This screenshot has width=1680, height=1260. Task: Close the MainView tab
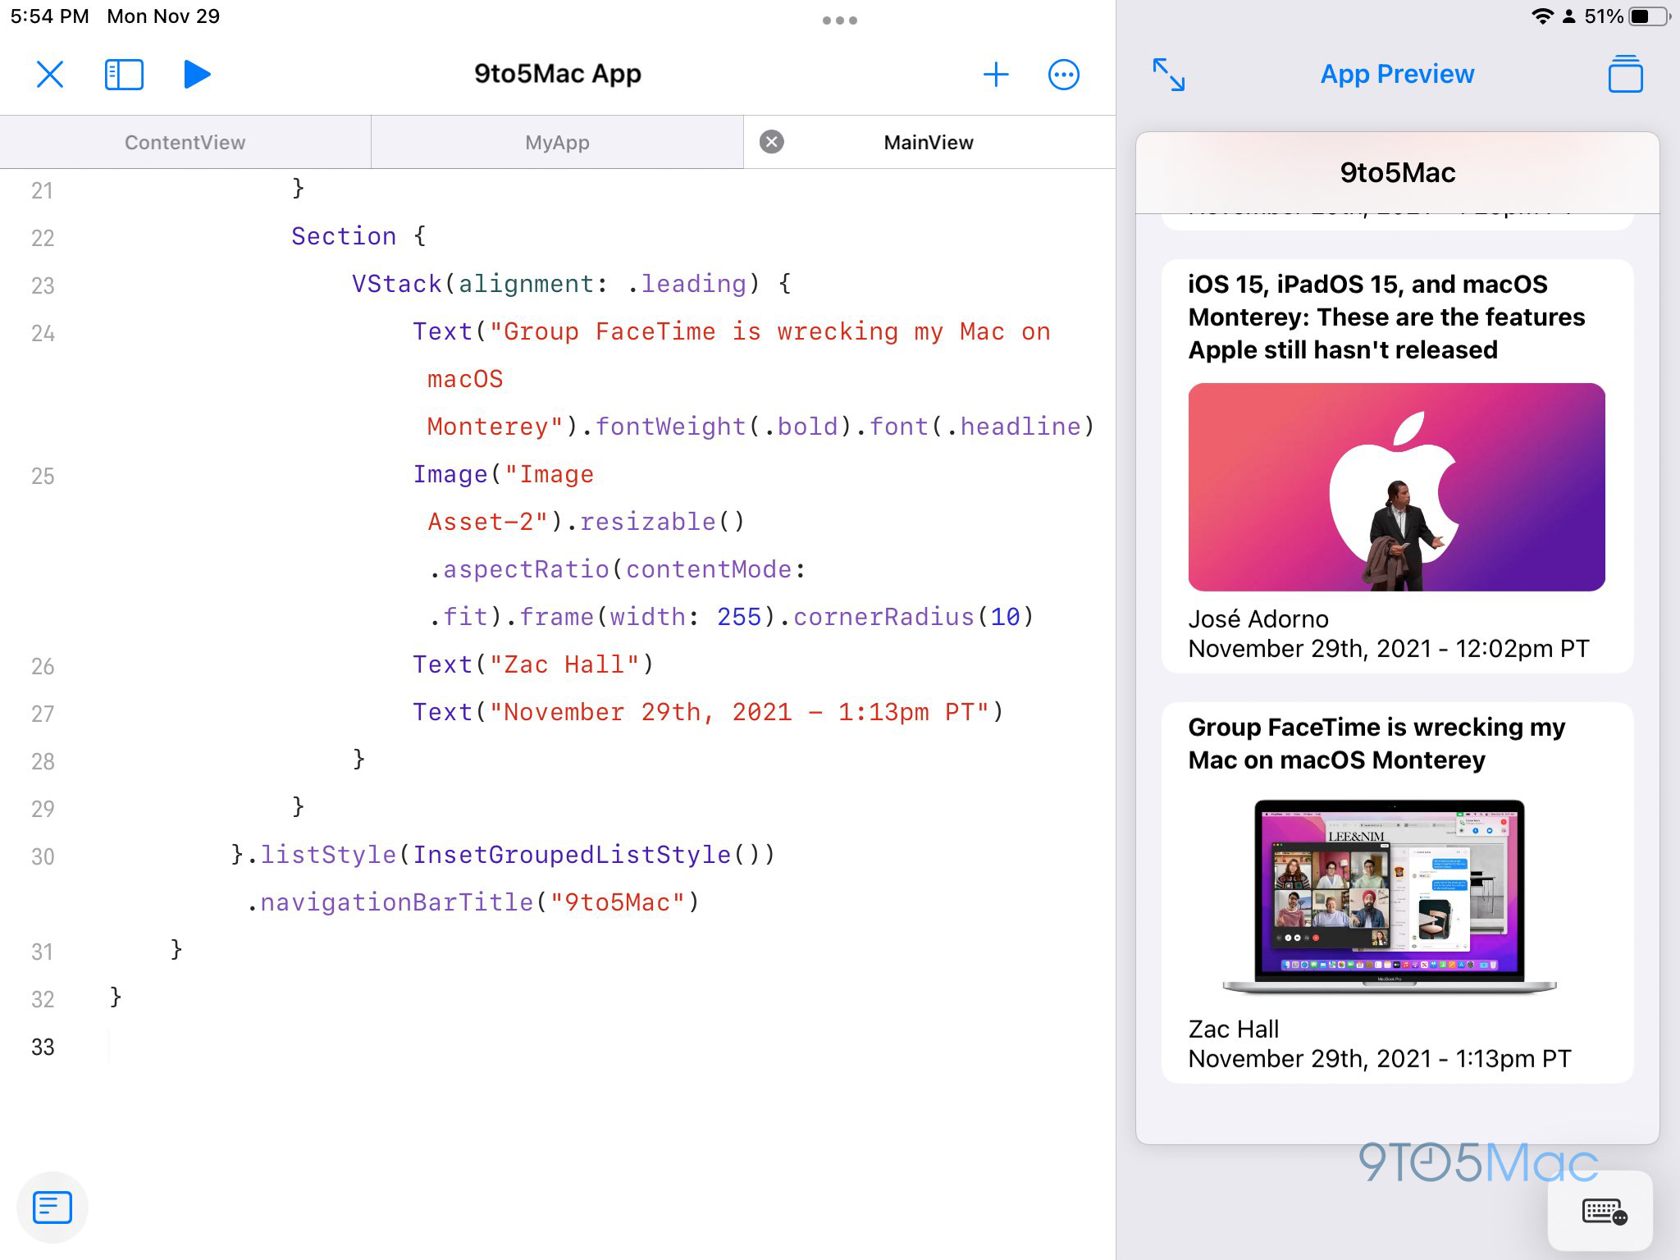pos(771,142)
